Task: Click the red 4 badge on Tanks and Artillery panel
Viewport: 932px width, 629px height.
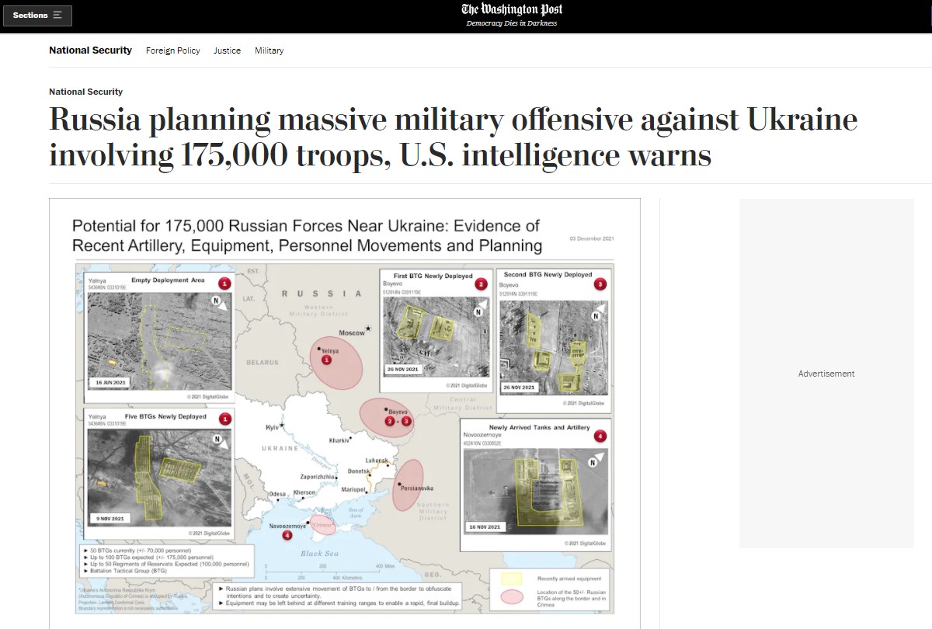Action: coord(600,436)
